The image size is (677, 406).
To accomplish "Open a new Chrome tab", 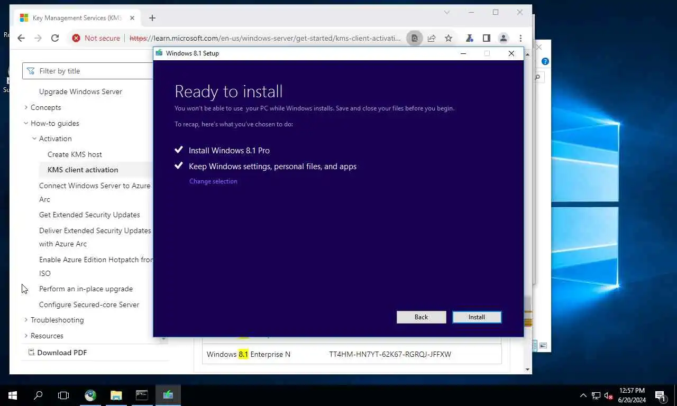I will [152, 18].
